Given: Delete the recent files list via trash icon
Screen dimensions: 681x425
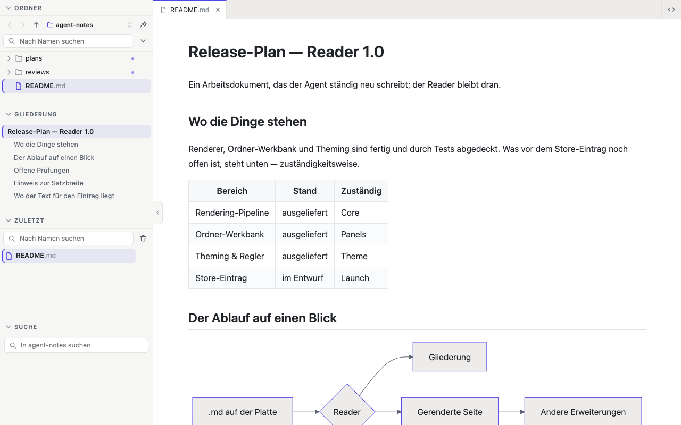Looking at the screenshot, I should 143,239.
